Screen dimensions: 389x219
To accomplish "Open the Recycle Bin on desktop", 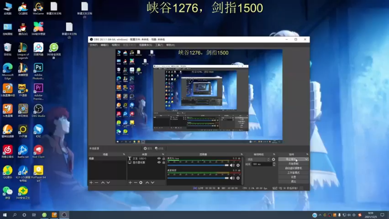I will coord(8,49).
